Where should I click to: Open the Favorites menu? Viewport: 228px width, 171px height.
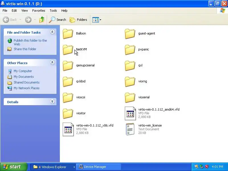39,11
